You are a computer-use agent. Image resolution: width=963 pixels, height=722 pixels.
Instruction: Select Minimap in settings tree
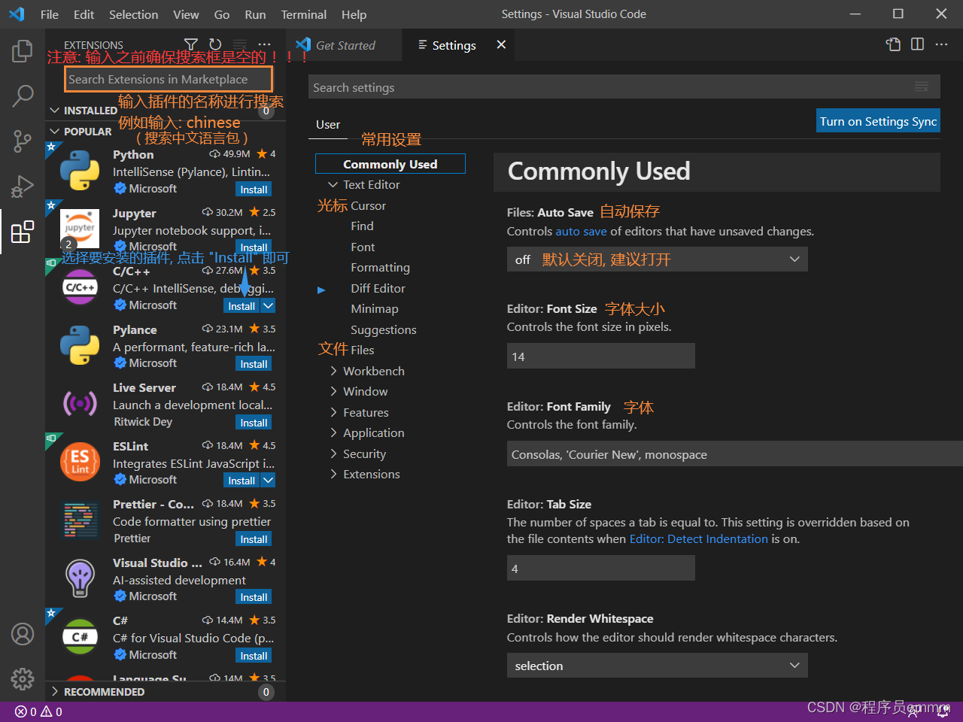(374, 308)
